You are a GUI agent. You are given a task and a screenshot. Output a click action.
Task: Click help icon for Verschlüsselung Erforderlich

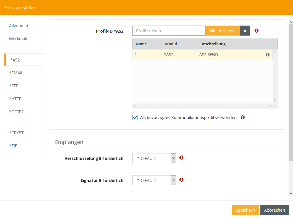point(181,158)
